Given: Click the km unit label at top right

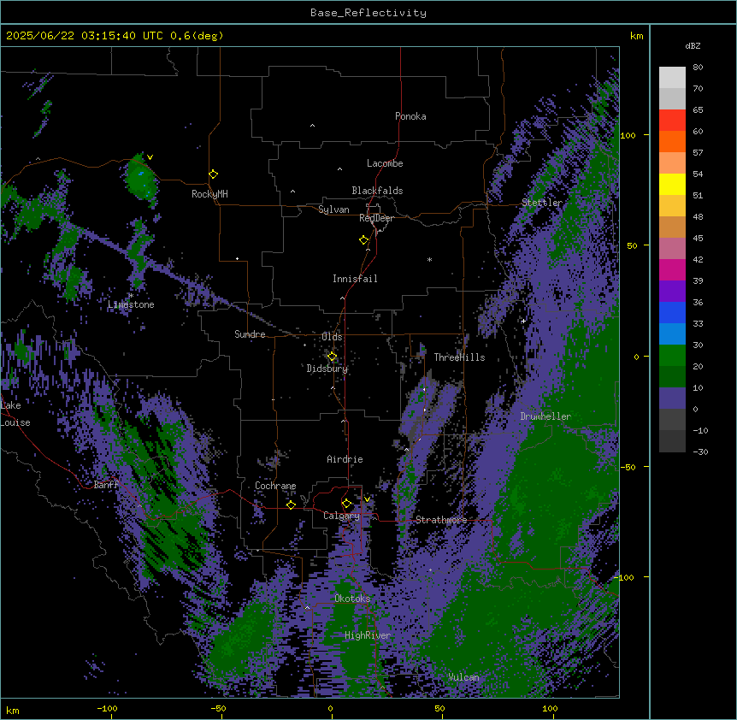Looking at the screenshot, I should click(636, 36).
